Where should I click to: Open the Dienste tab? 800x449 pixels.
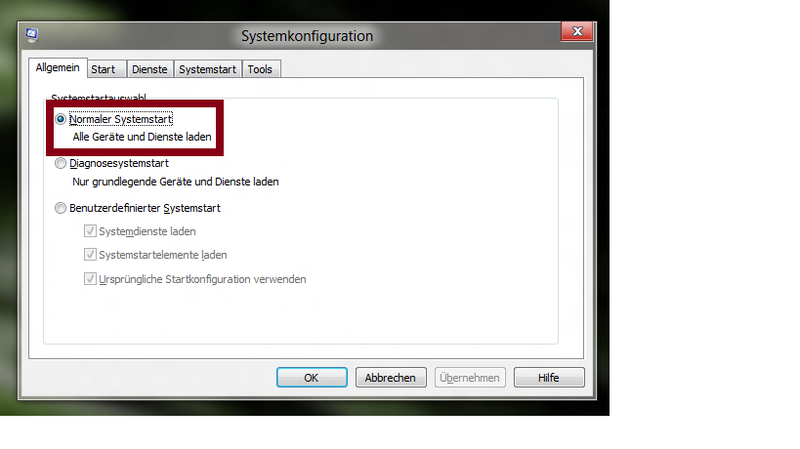(x=149, y=69)
